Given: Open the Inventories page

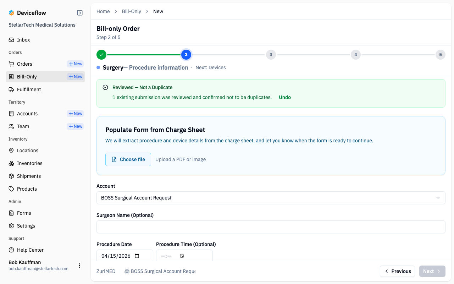Looking at the screenshot, I should pyautogui.click(x=45, y=163).
